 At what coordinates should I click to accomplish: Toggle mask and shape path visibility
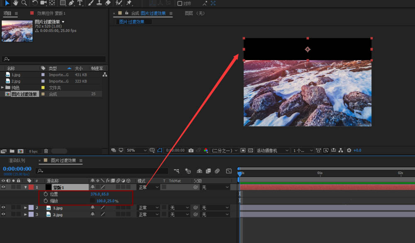pos(160,151)
